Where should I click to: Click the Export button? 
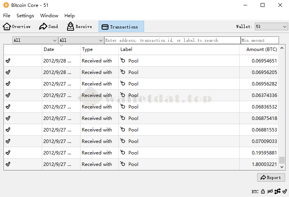[271, 177]
